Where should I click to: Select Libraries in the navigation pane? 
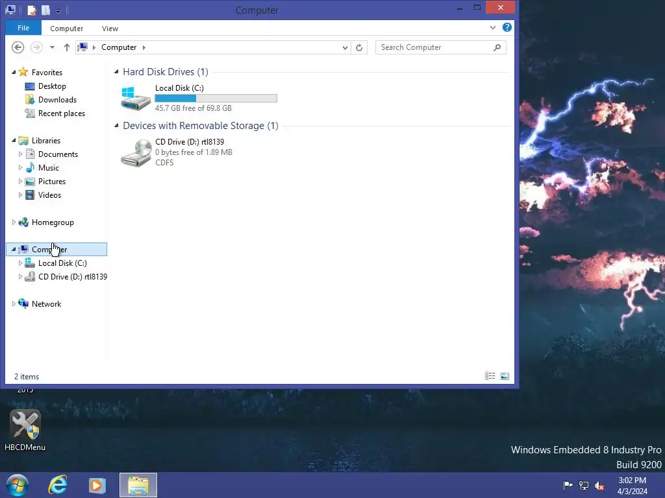tap(46, 141)
